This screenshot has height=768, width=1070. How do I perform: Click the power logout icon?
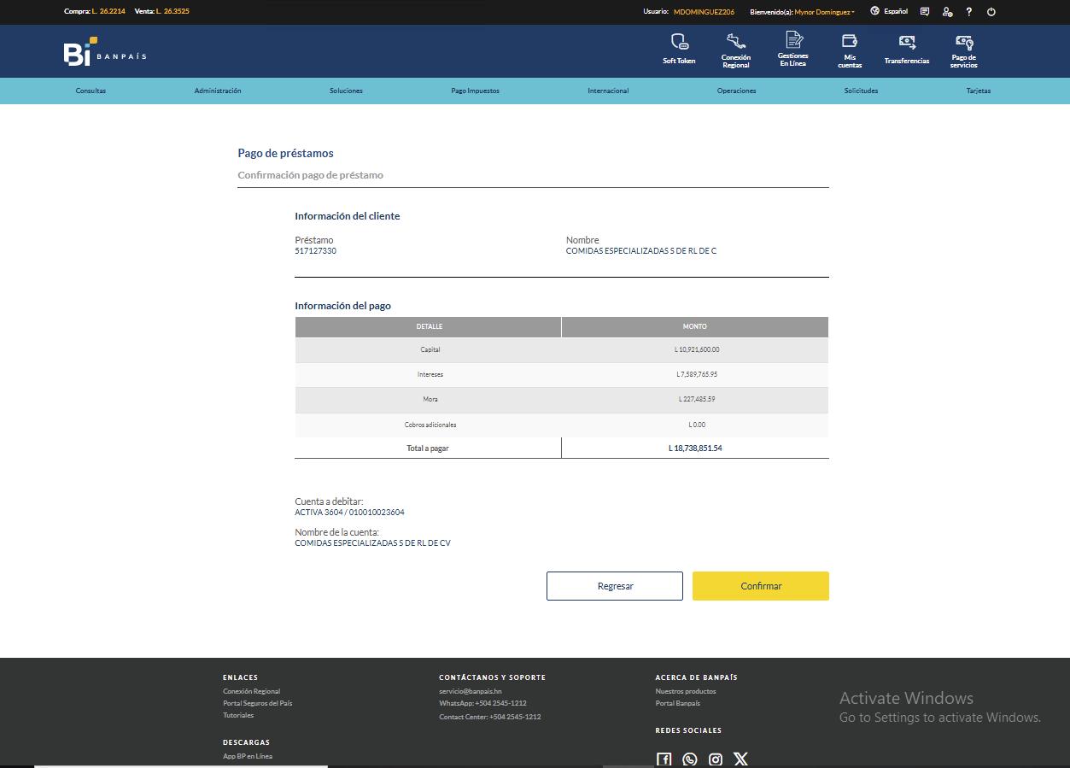tap(991, 12)
